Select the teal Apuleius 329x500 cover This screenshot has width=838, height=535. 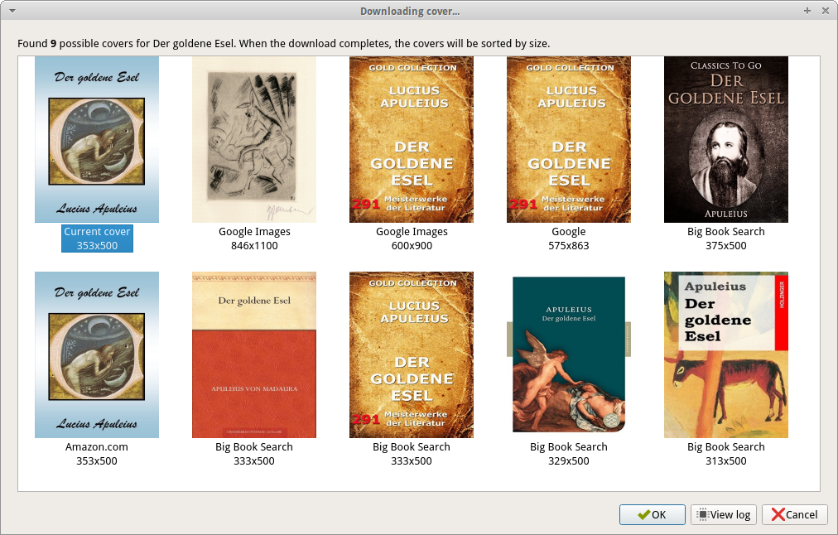click(x=569, y=355)
